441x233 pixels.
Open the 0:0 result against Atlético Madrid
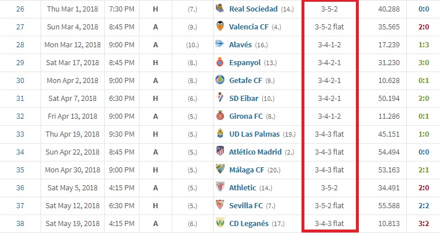(424, 152)
